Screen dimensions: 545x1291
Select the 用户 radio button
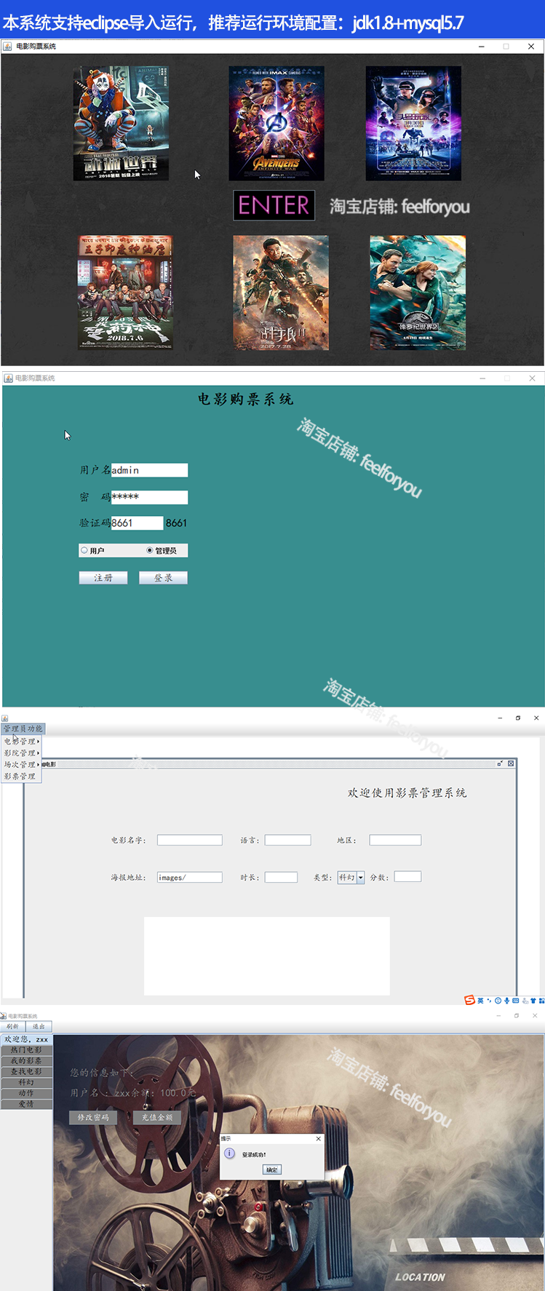pos(84,551)
